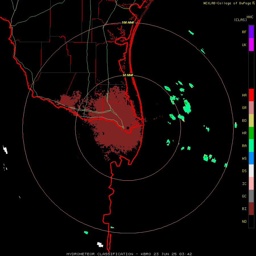The width and height of the screenshot is (256, 256).
Task: Click the BI legend label
Action: tap(244, 209)
